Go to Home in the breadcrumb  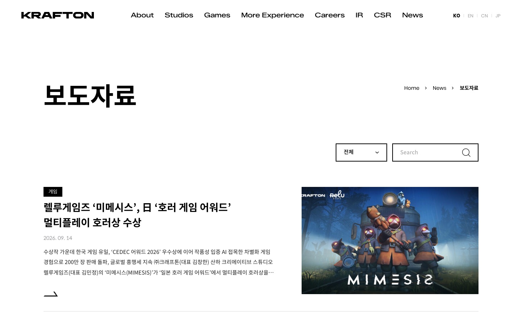pos(412,88)
